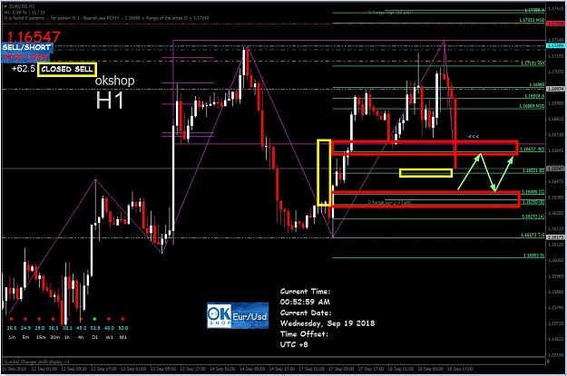
Task: Click the 14 Sep 09:00 time axis label
Action: 253,369
